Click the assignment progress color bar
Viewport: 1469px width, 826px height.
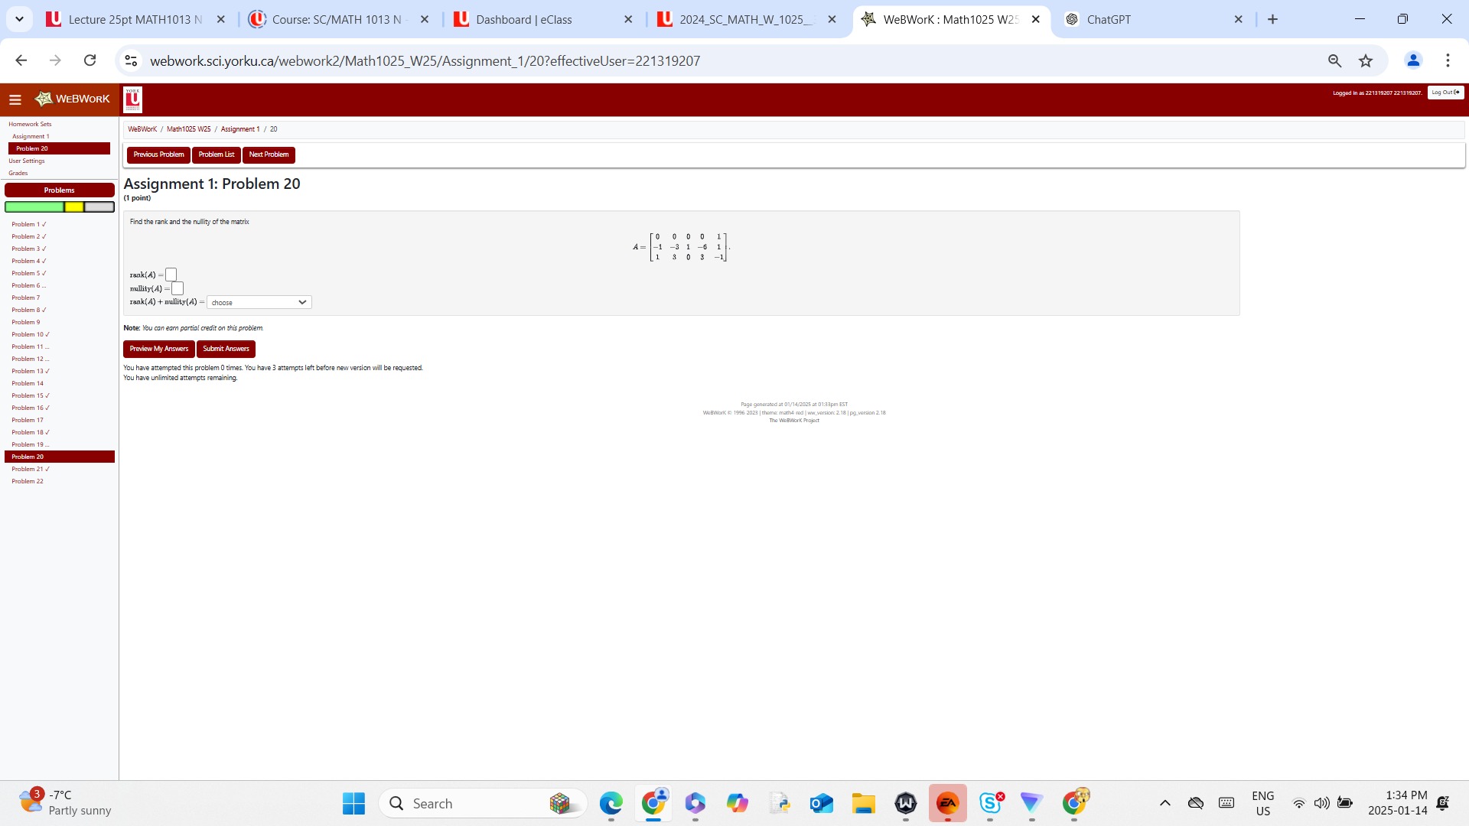tap(60, 206)
